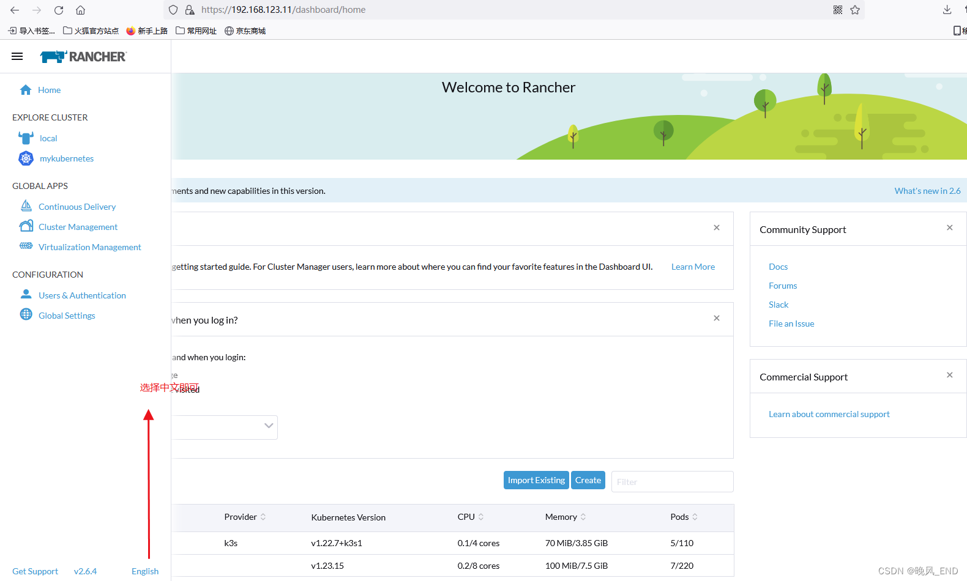The height and width of the screenshot is (581, 967).
Task: Click the Home house icon
Action: point(26,90)
